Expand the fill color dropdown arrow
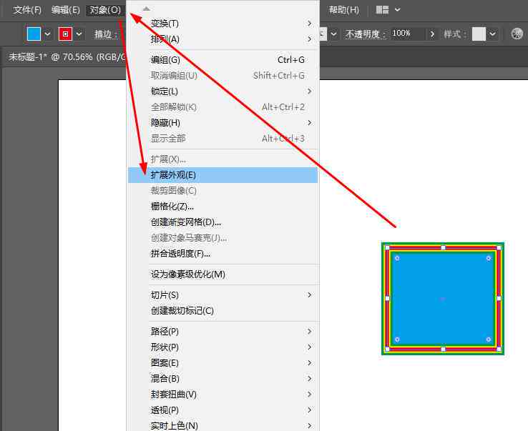Image resolution: width=528 pixels, height=431 pixels. (47, 34)
